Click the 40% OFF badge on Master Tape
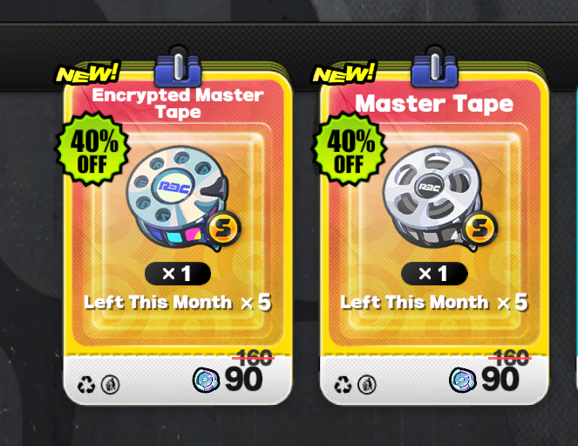This screenshot has width=578, height=446. pos(349,148)
